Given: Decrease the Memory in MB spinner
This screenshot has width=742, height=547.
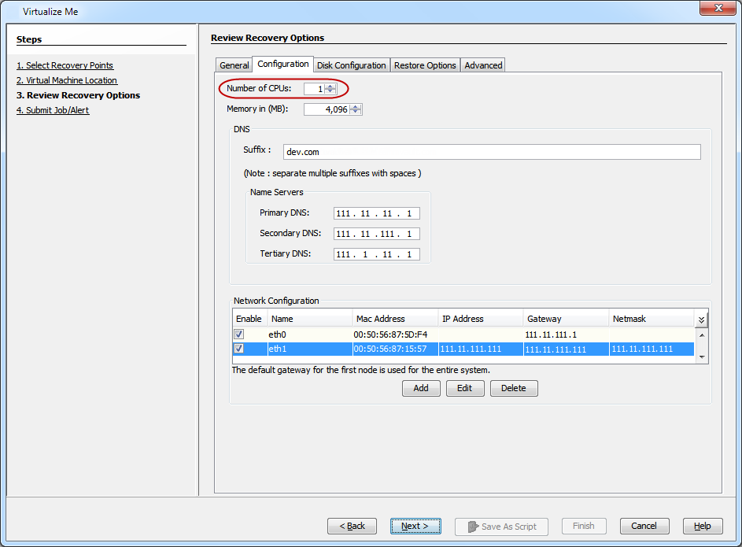Looking at the screenshot, I should pyautogui.click(x=356, y=113).
